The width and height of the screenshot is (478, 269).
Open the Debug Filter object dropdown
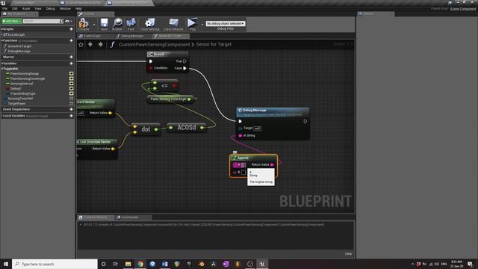(226, 23)
